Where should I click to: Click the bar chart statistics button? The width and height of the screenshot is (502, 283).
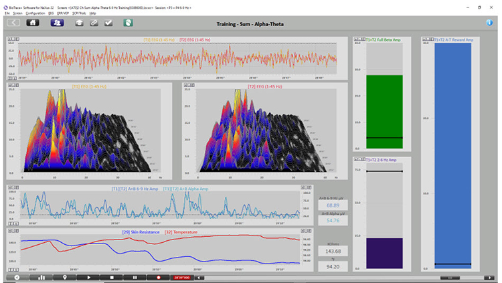click(x=41, y=276)
